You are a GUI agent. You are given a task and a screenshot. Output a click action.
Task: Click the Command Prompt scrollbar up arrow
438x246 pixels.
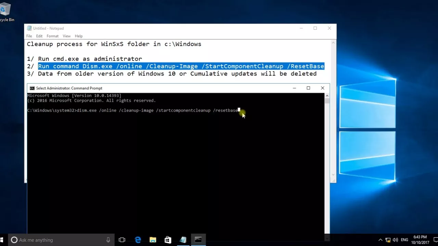tap(327, 96)
